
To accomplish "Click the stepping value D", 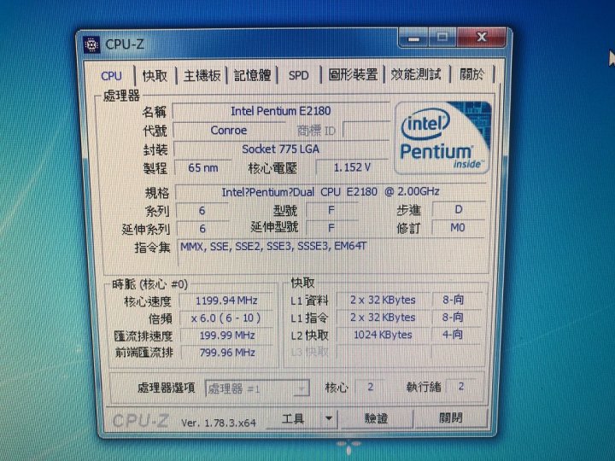I will 458,209.
